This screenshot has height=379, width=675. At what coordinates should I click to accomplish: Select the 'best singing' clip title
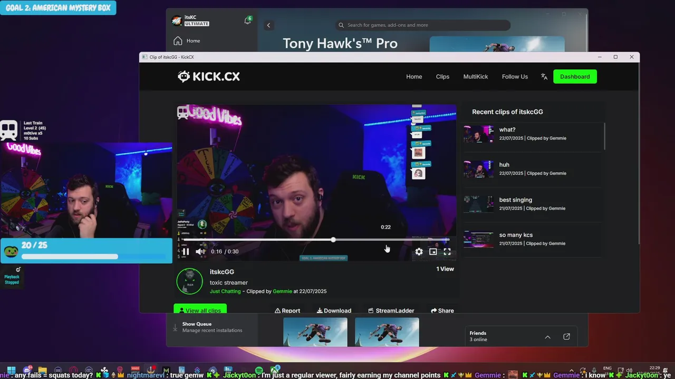[516, 200]
